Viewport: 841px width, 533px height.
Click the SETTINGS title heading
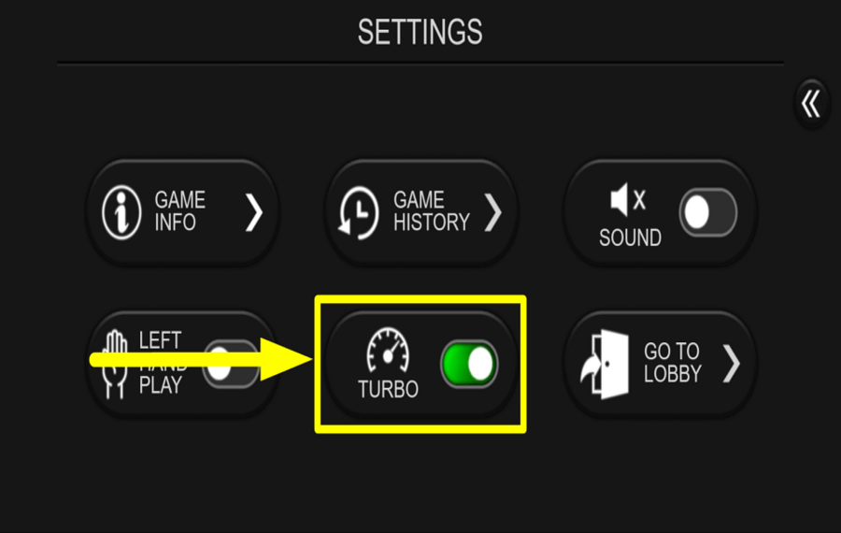[420, 32]
